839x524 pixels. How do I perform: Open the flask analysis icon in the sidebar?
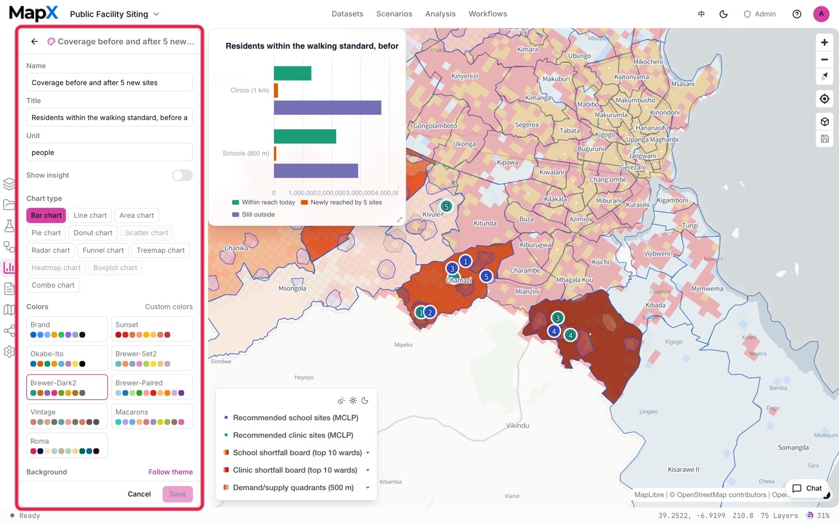click(x=9, y=226)
